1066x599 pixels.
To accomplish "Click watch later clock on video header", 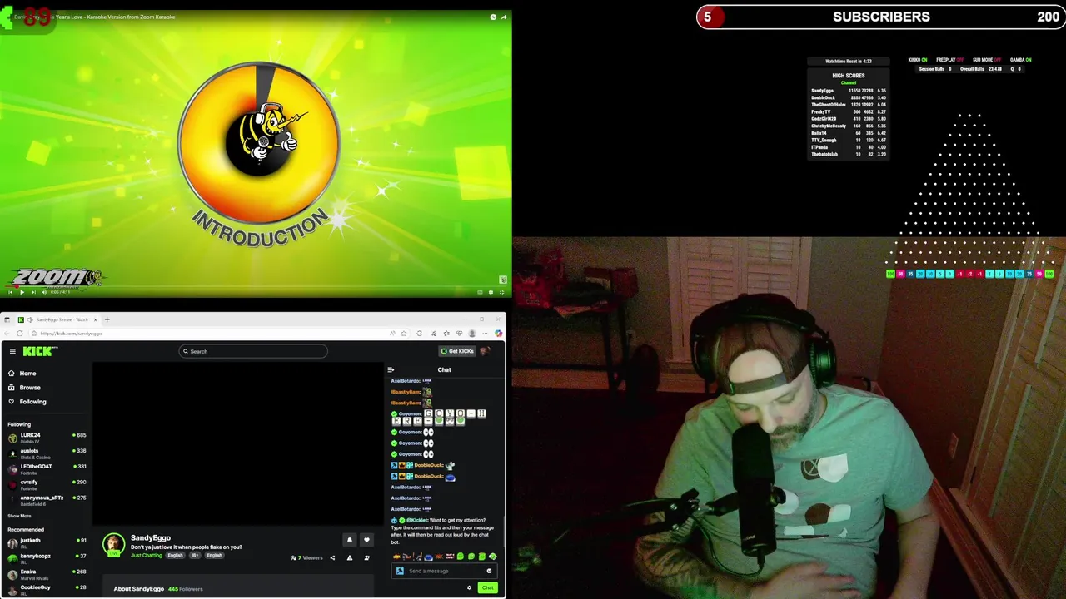I will click(493, 17).
